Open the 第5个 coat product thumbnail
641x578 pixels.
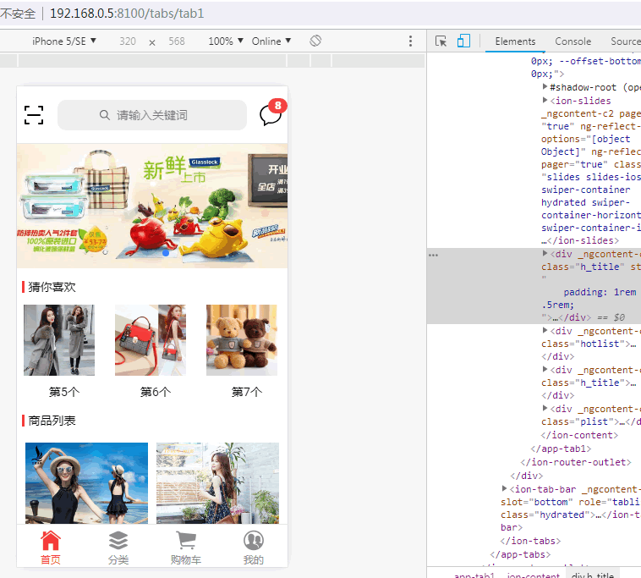(x=59, y=340)
